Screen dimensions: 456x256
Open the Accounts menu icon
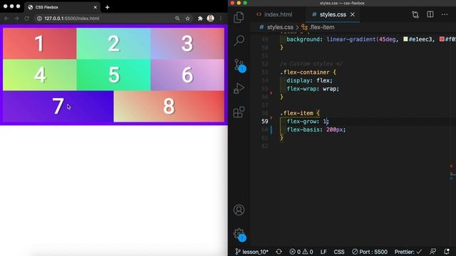tap(239, 210)
